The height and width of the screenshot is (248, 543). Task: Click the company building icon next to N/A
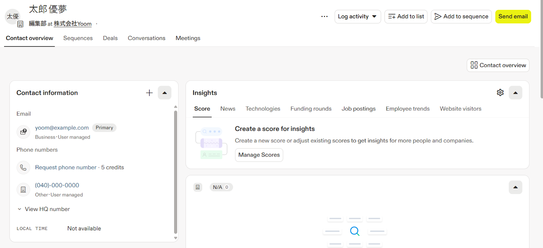click(x=198, y=187)
